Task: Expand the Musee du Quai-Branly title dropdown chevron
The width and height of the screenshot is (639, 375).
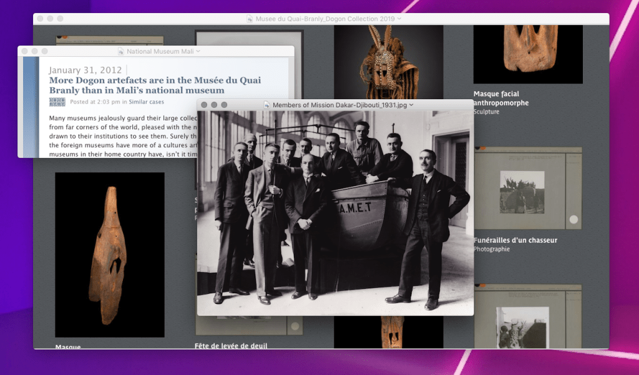Action: click(x=399, y=19)
